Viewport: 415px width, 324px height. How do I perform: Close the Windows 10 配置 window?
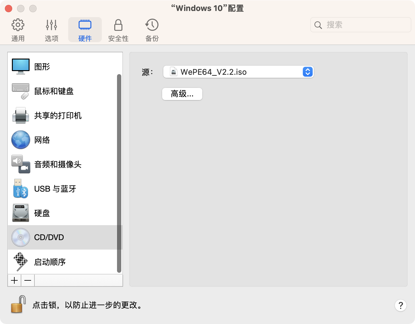click(9, 9)
